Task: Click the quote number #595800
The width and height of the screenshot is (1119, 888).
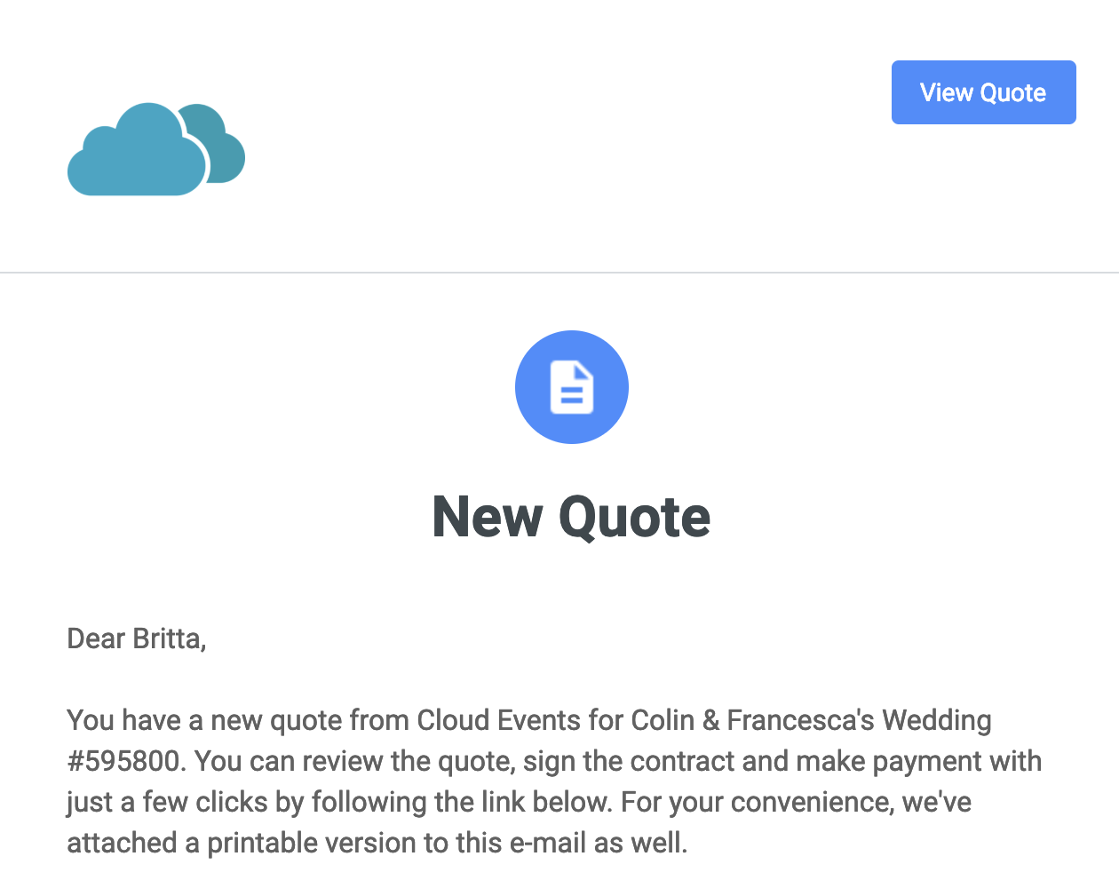Action: click(123, 761)
